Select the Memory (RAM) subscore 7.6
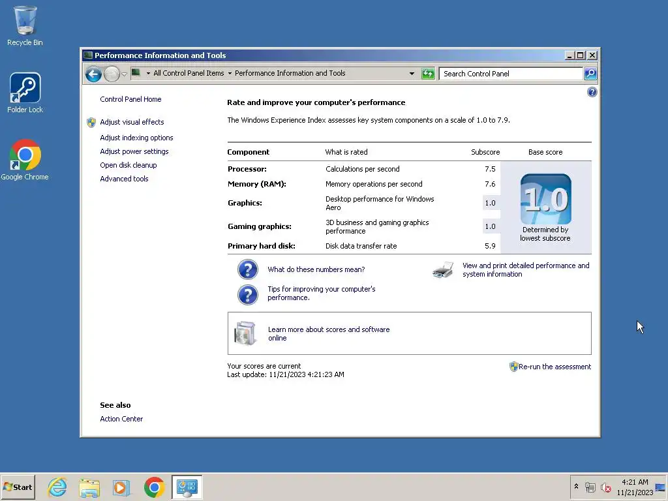Screen dimensions: 668x501 (490, 184)
